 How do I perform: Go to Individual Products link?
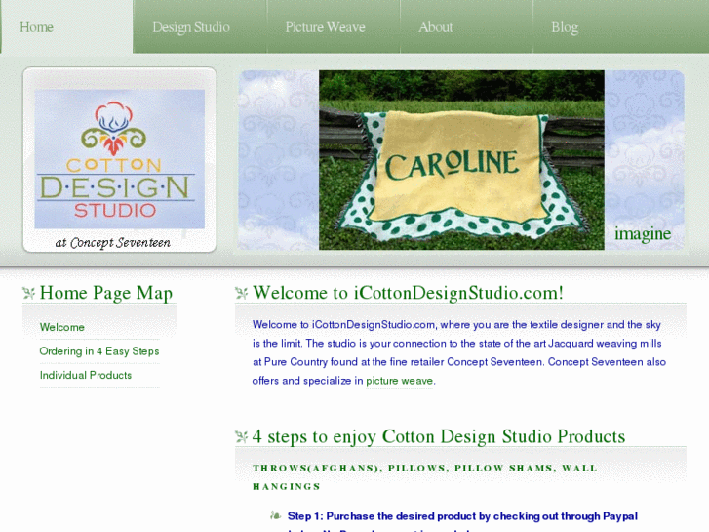pos(86,375)
